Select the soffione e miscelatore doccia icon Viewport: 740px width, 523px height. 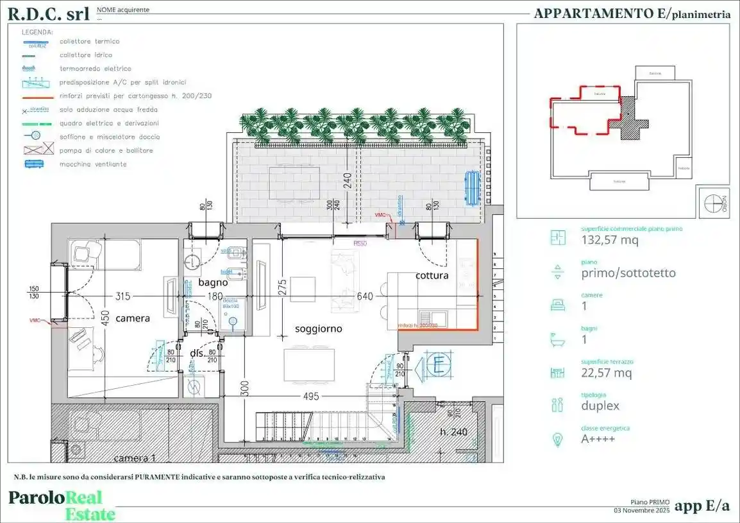pos(32,136)
